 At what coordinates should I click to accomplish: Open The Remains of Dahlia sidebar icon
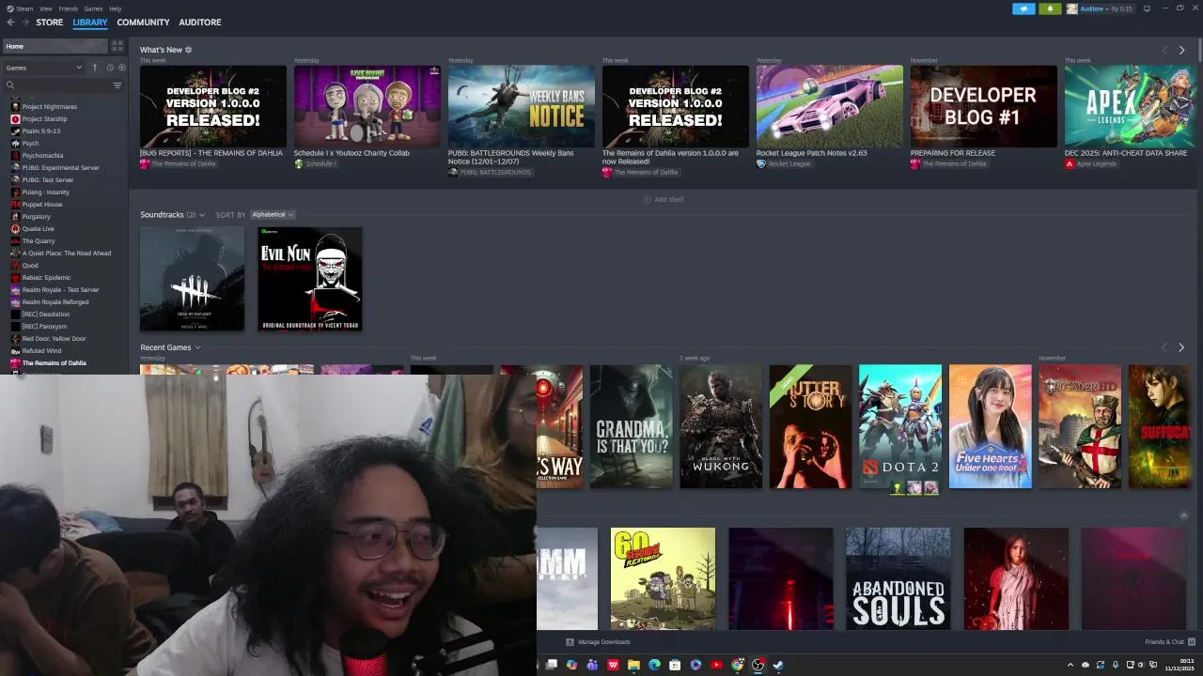pos(15,363)
